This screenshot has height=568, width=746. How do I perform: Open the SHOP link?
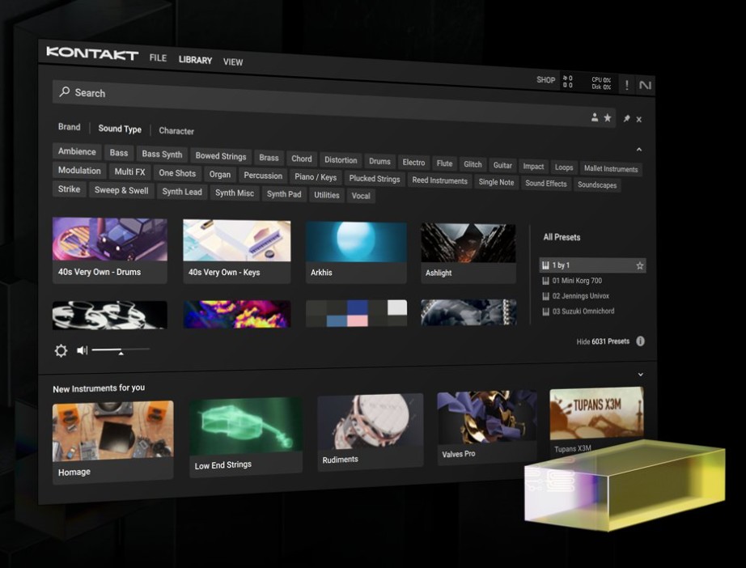546,80
